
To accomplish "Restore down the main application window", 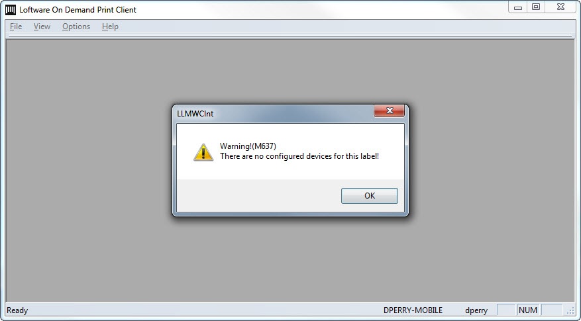I will coord(536,7).
